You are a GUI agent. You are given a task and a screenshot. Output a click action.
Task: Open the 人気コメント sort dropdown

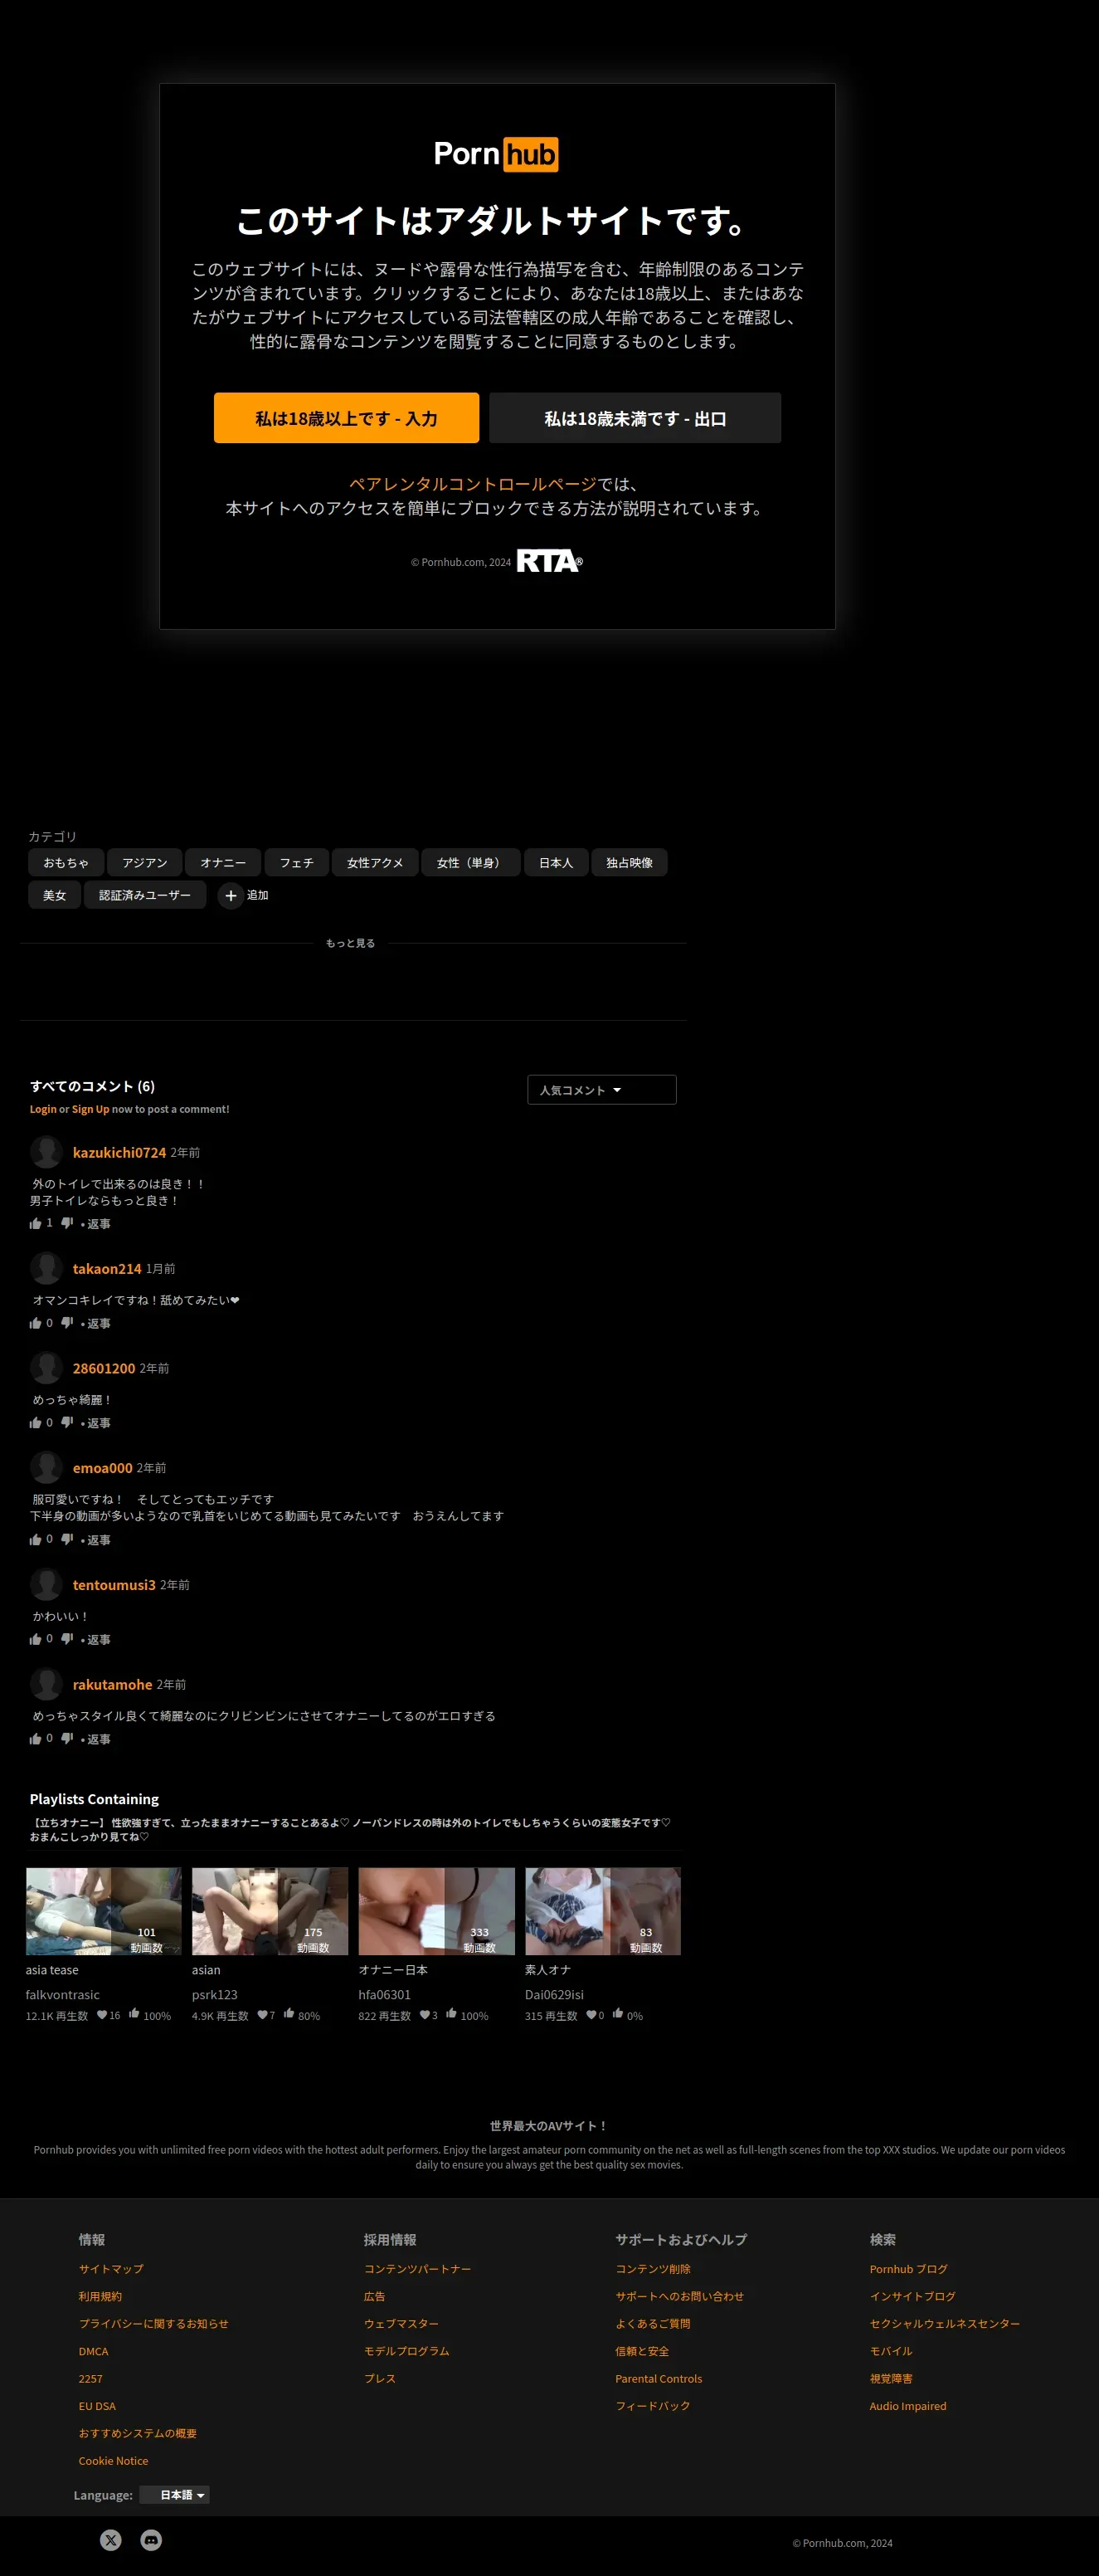pyautogui.click(x=601, y=1090)
